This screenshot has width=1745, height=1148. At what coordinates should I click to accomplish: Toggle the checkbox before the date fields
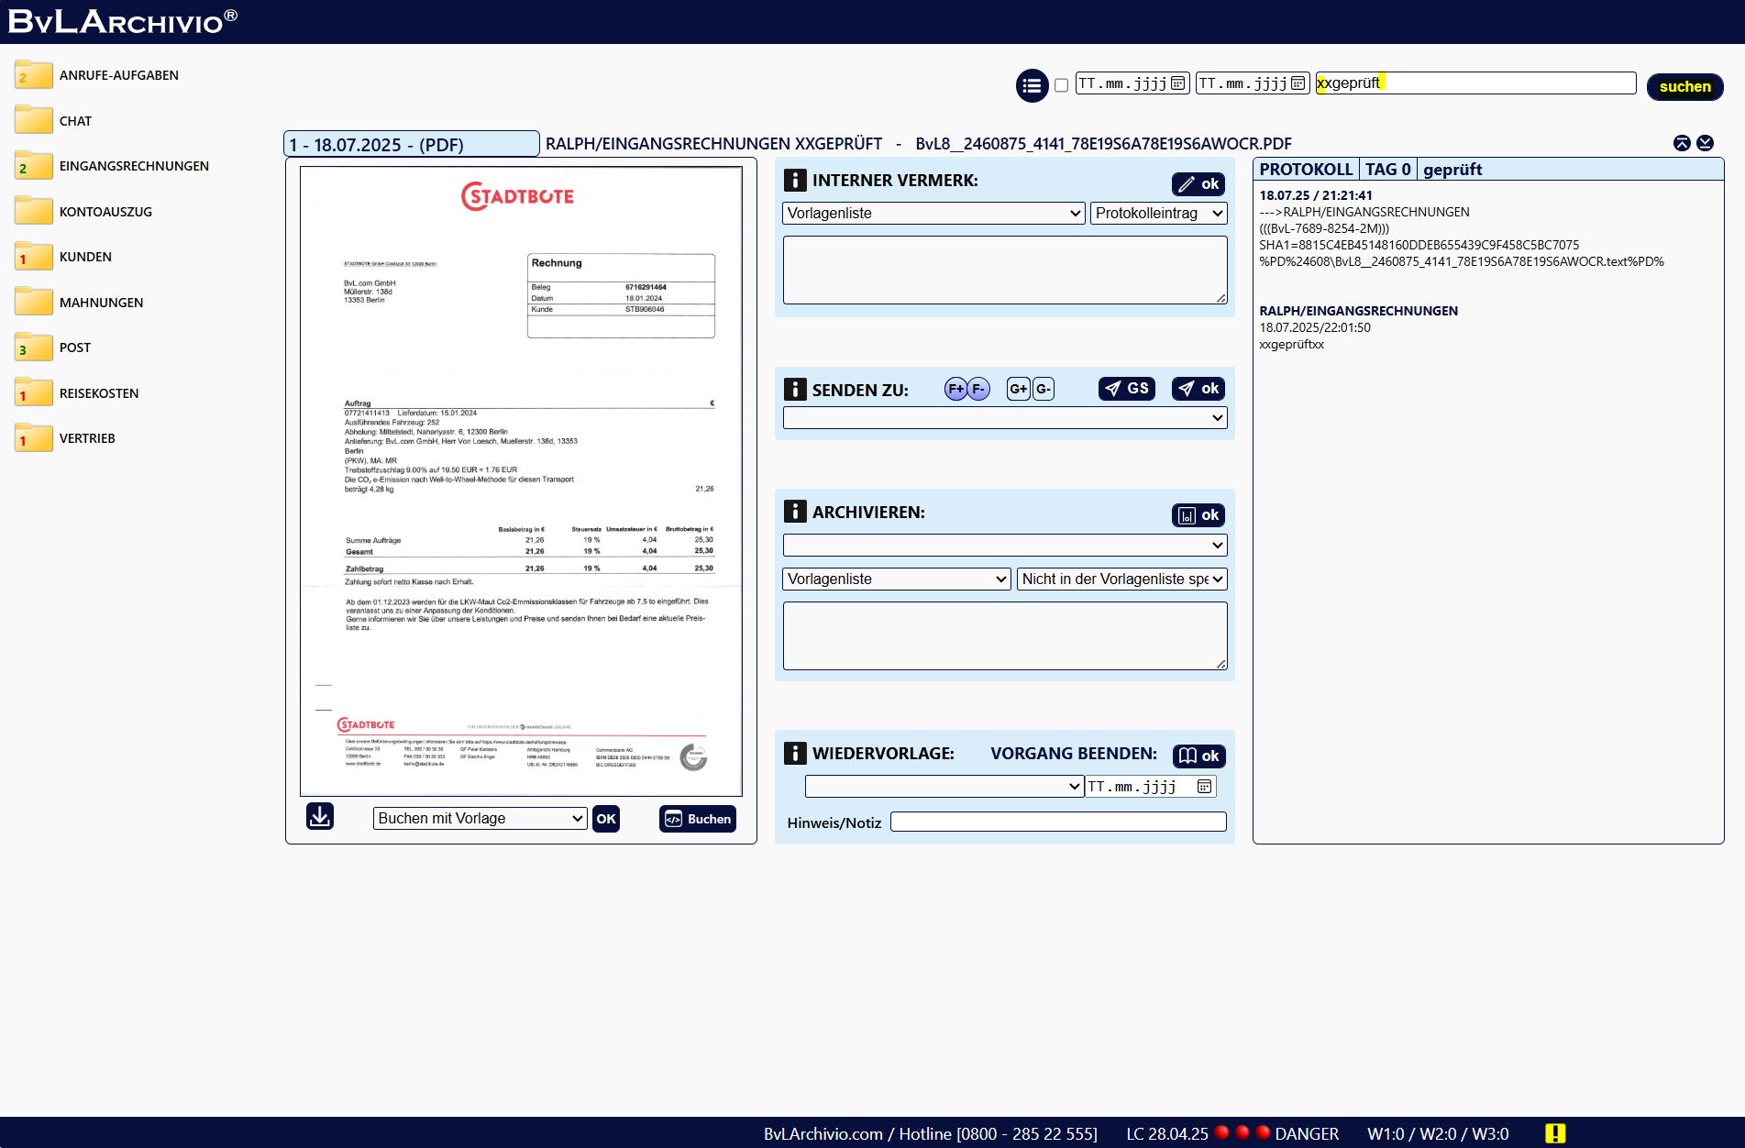tap(1061, 85)
